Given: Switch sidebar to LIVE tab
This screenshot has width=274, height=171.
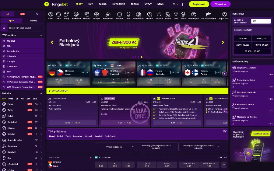Looking at the screenshot, I should pos(22,14).
